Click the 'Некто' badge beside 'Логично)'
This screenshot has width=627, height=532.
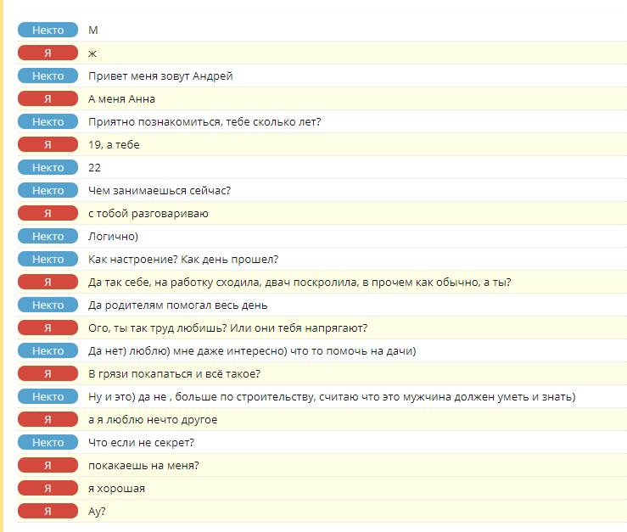tap(48, 237)
